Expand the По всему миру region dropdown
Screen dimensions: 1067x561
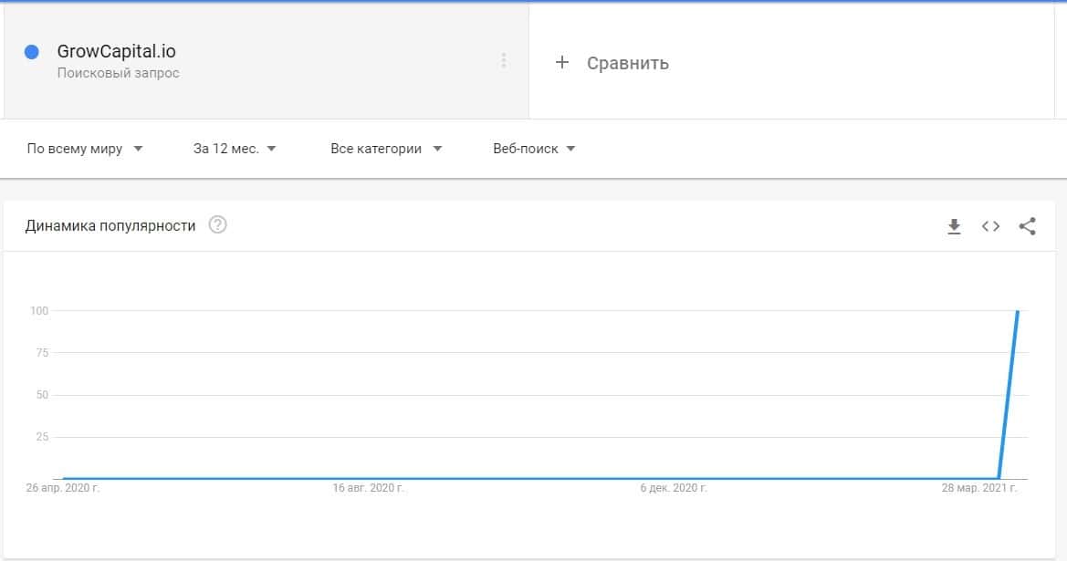coord(85,149)
